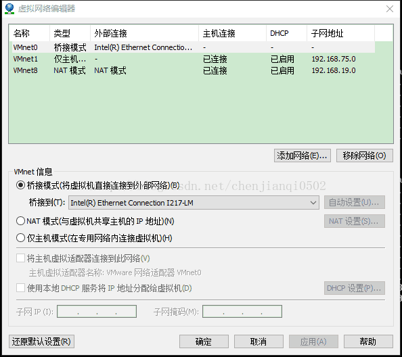This screenshot has width=402, height=357.
Task: Click 自动设置(U)... button
Action: click(355, 202)
